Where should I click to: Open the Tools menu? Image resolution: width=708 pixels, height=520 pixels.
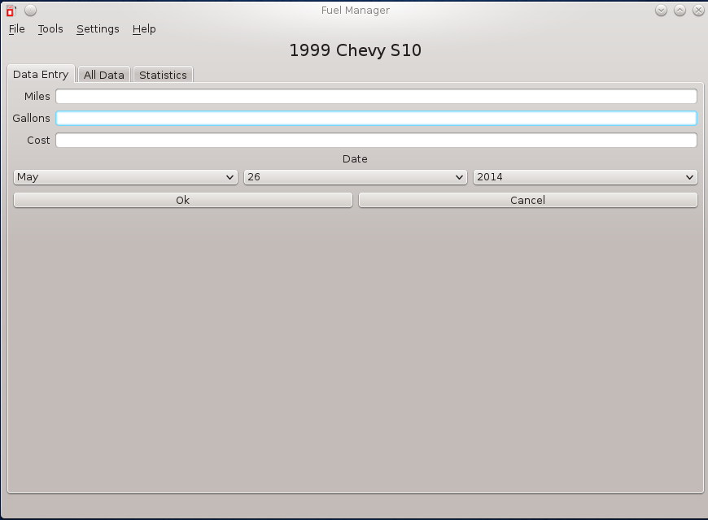[50, 29]
